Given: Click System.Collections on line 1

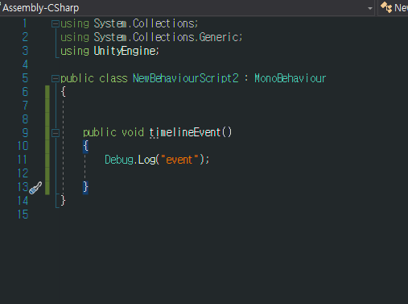Looking at the screenshot, I should click(x=144, y=23).
